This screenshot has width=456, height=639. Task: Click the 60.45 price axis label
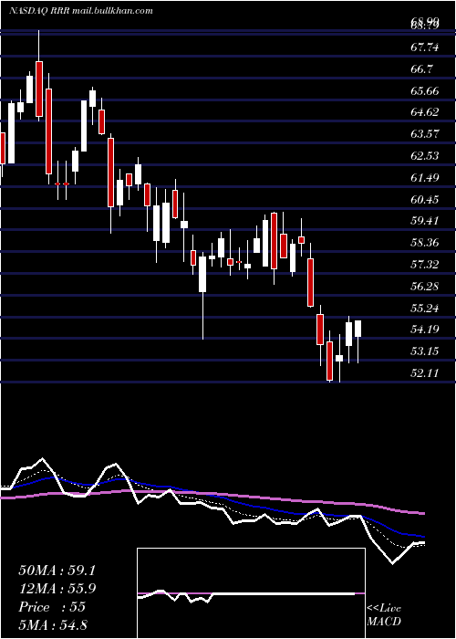point(425,199)
